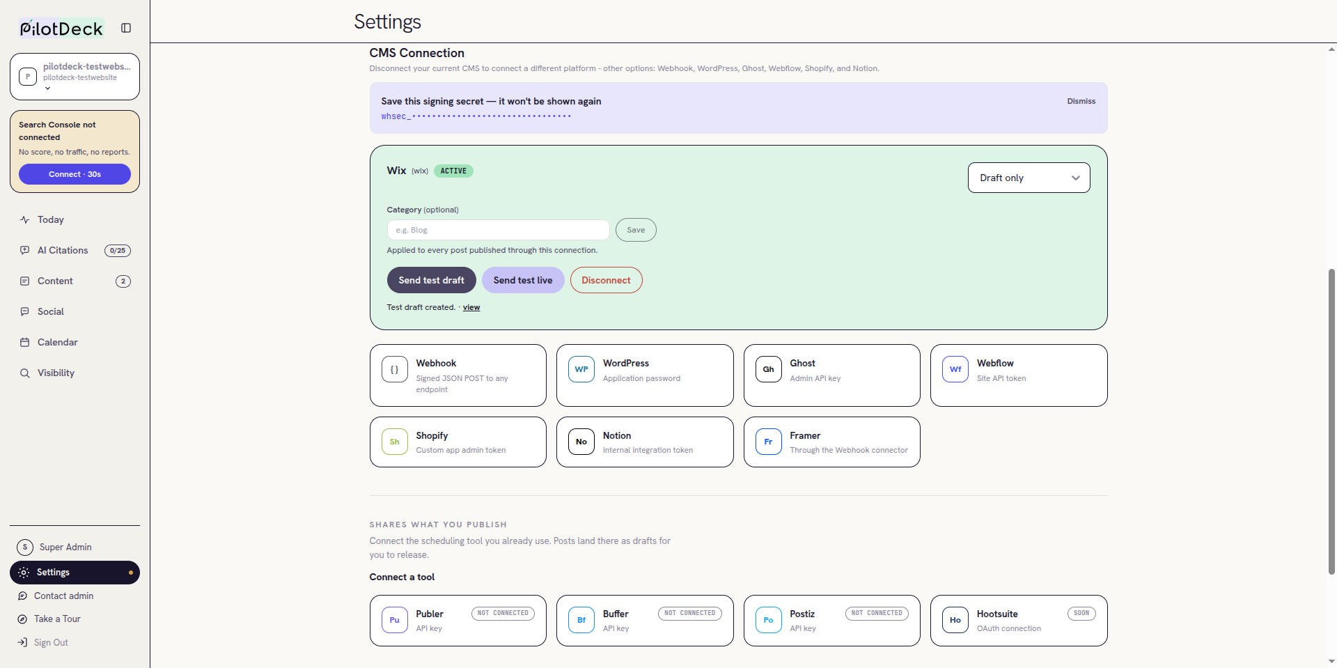
Task: Click the Hootsuite SOON badge
Action: (1081, 613)
